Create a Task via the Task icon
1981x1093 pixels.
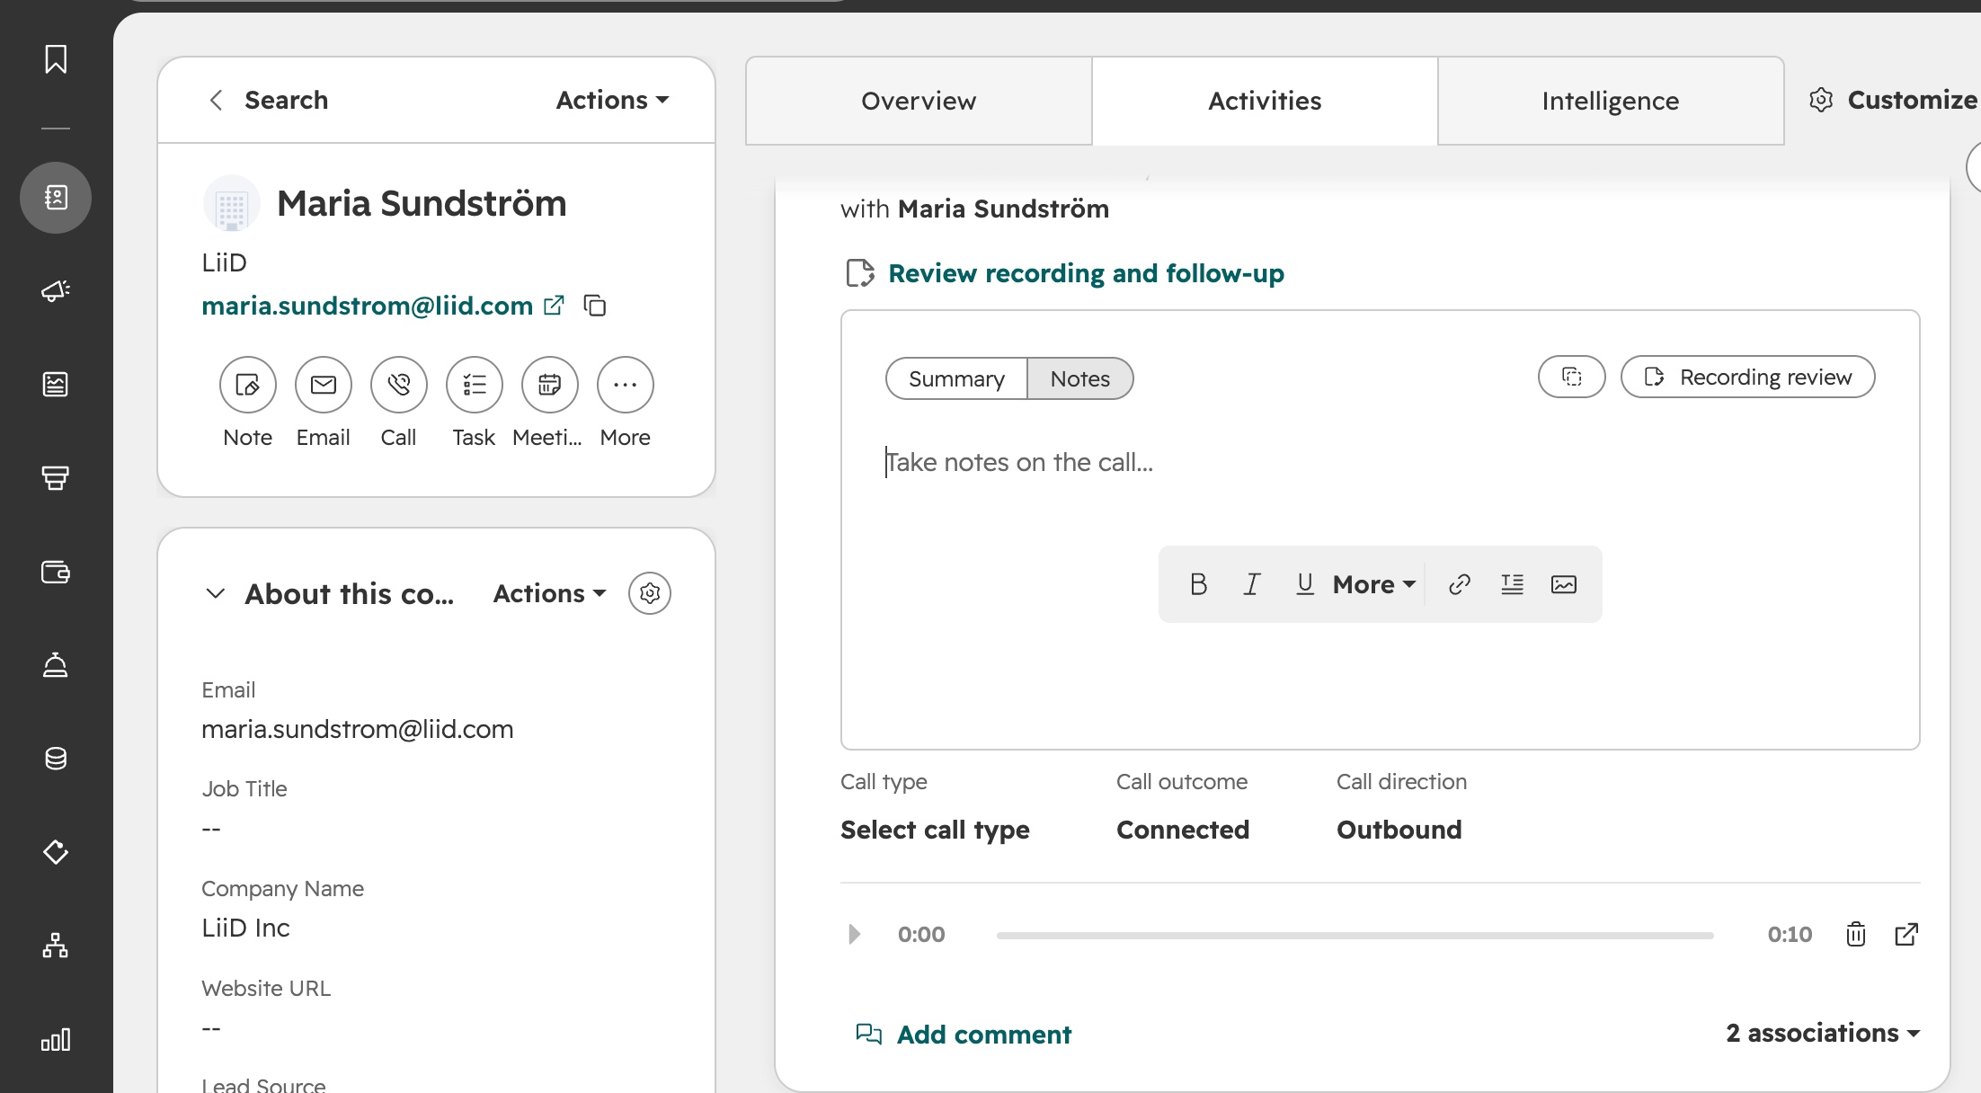(x=474, y=385)
